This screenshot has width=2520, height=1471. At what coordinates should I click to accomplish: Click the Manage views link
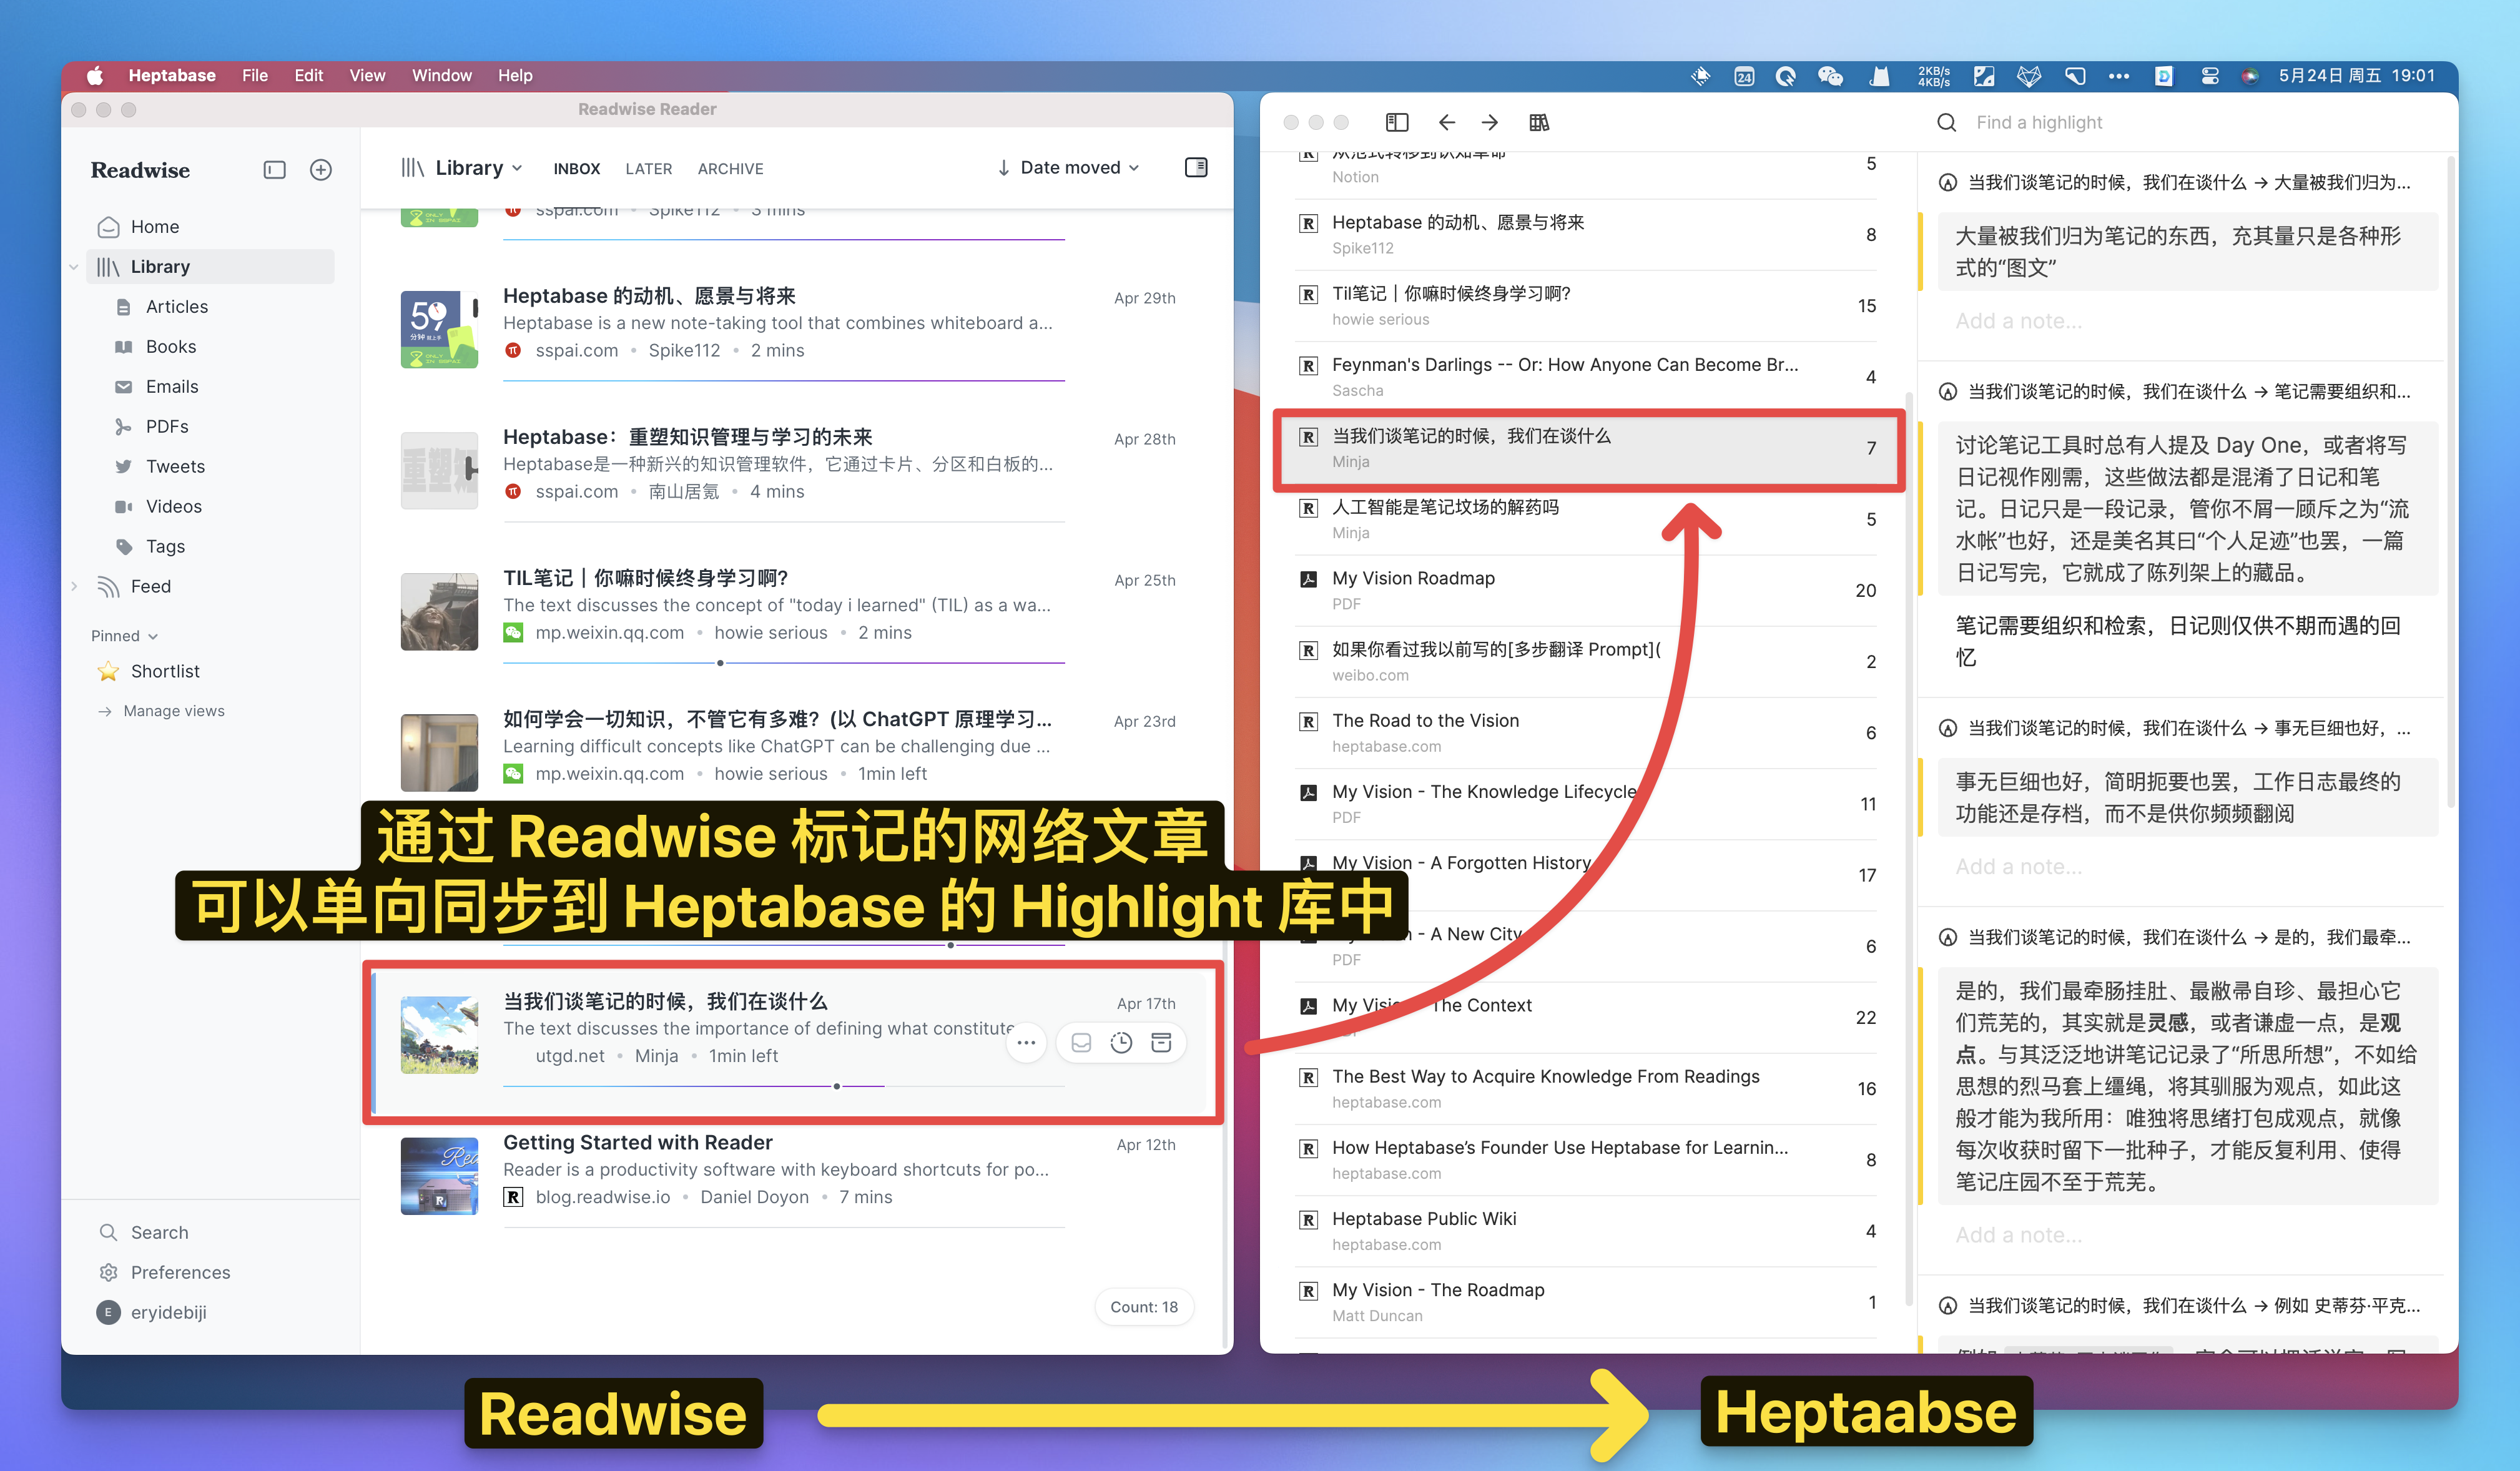[174, 711]
